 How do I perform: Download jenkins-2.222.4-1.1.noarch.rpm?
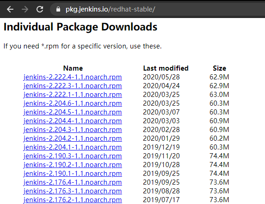click(x=73, y=77)
